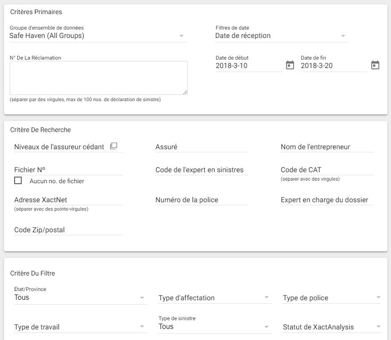Open the Date de début calendar picker
Image resolution: width=391 pixels, height=340 pixels.
tap(290, 65)
